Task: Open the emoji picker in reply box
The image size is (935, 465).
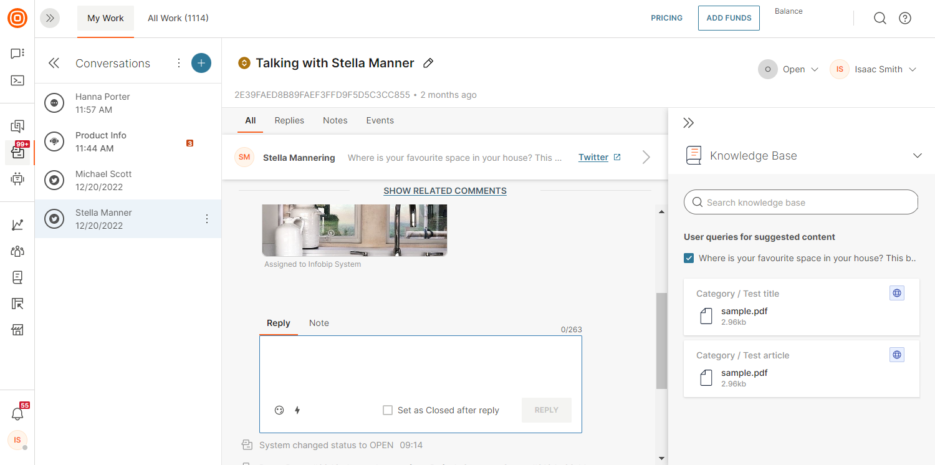Action: tap(279, 410)
